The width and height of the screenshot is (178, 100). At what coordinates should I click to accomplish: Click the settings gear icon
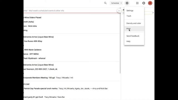(x=127, y=3)
